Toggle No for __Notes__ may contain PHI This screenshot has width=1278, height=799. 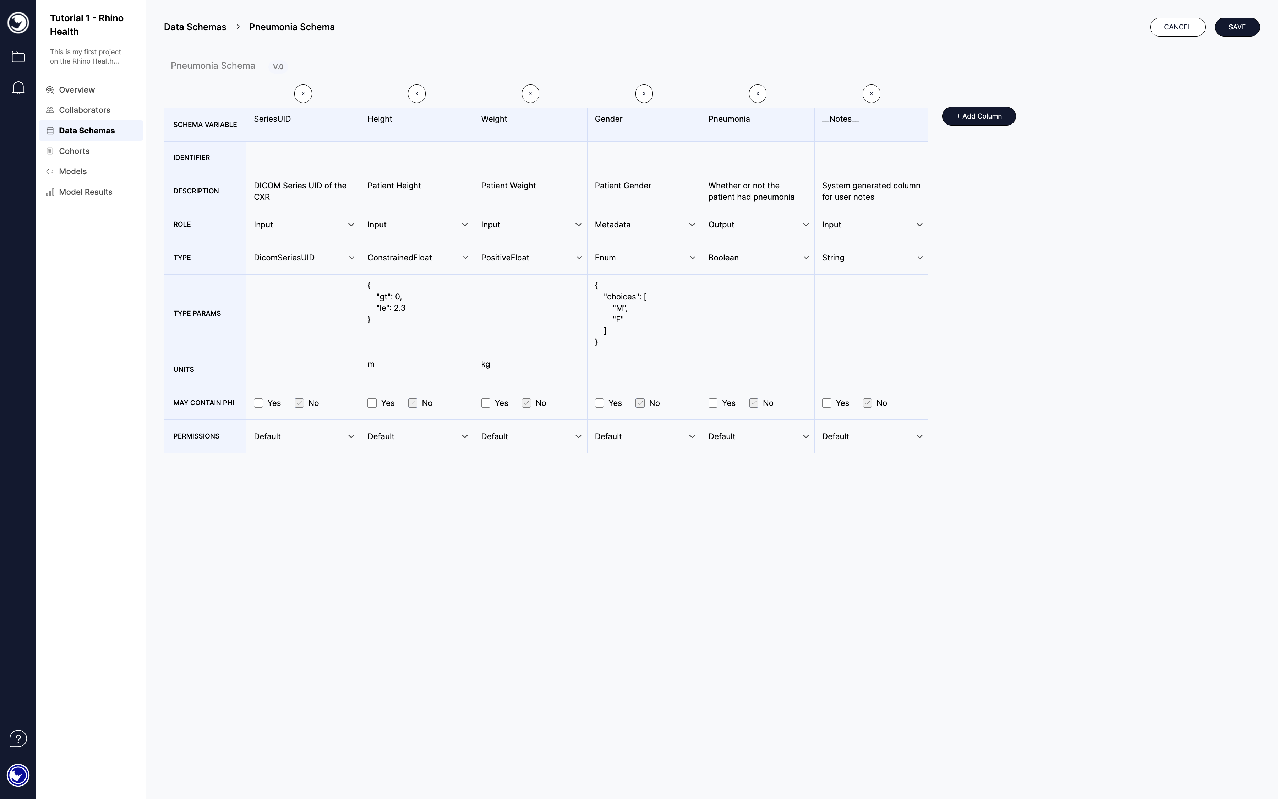click(868, 403)
